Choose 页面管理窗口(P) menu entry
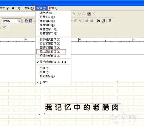This screenshot has width=144, height=127. pyautogui.click(x=53, y=44)
